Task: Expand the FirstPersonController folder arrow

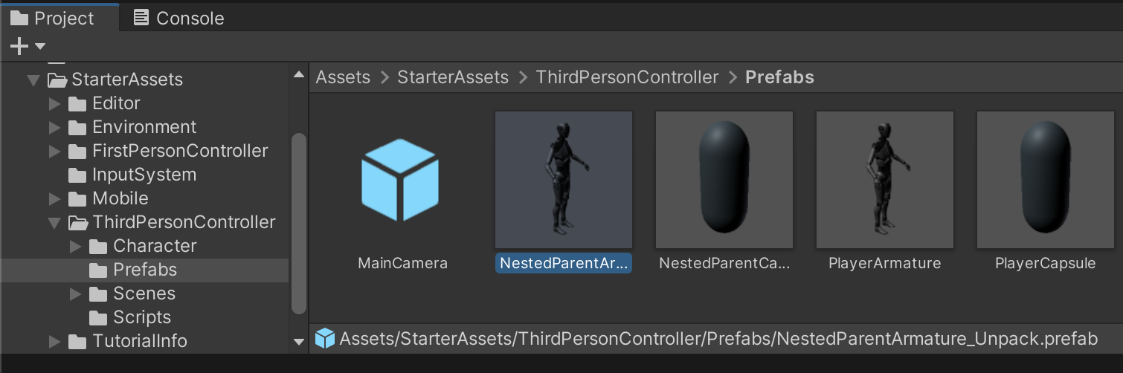Action: point(54,151)
